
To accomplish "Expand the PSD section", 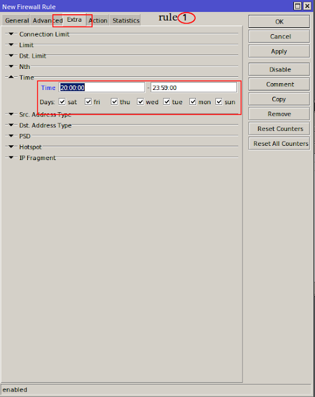I will coord(11,136).
